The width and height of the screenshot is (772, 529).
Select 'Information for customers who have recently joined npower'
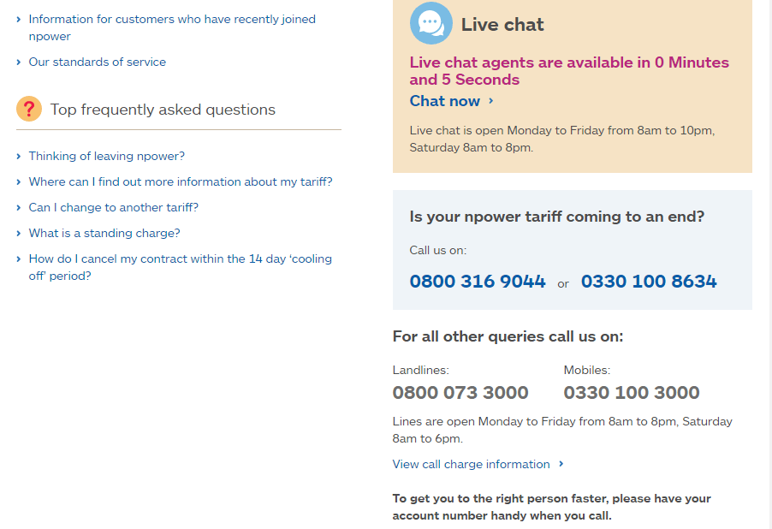tap(171, 27)
